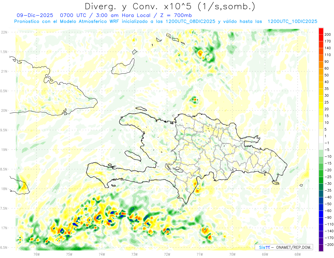Click the '72W' longitude label

(167, 254)
